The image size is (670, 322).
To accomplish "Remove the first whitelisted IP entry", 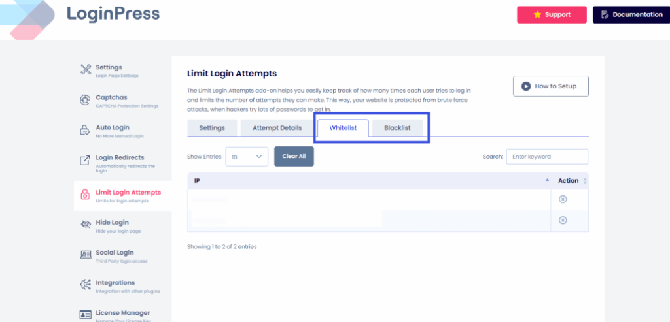I will click(x=563, y=199).
